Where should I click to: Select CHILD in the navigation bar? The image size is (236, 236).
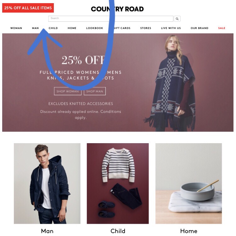(53, 28)
